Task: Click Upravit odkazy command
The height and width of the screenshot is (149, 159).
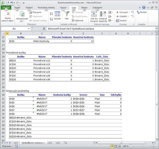Action: 38,21
